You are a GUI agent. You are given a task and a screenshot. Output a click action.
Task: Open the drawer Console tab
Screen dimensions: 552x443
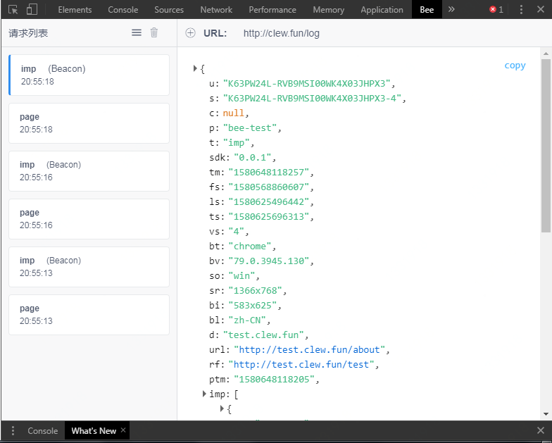(x=42, y=431)
